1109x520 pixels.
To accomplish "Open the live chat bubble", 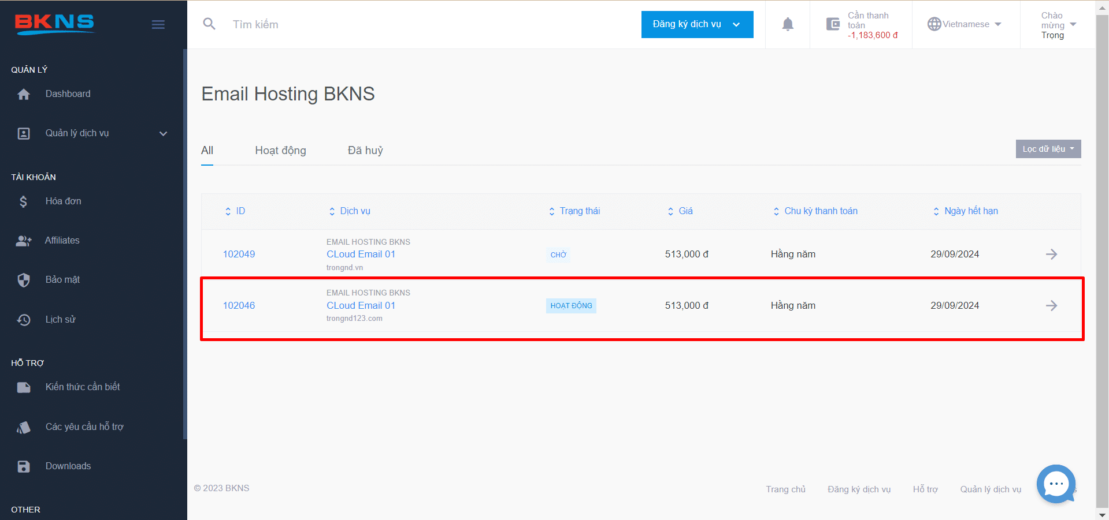I will tap(1056, 484).
